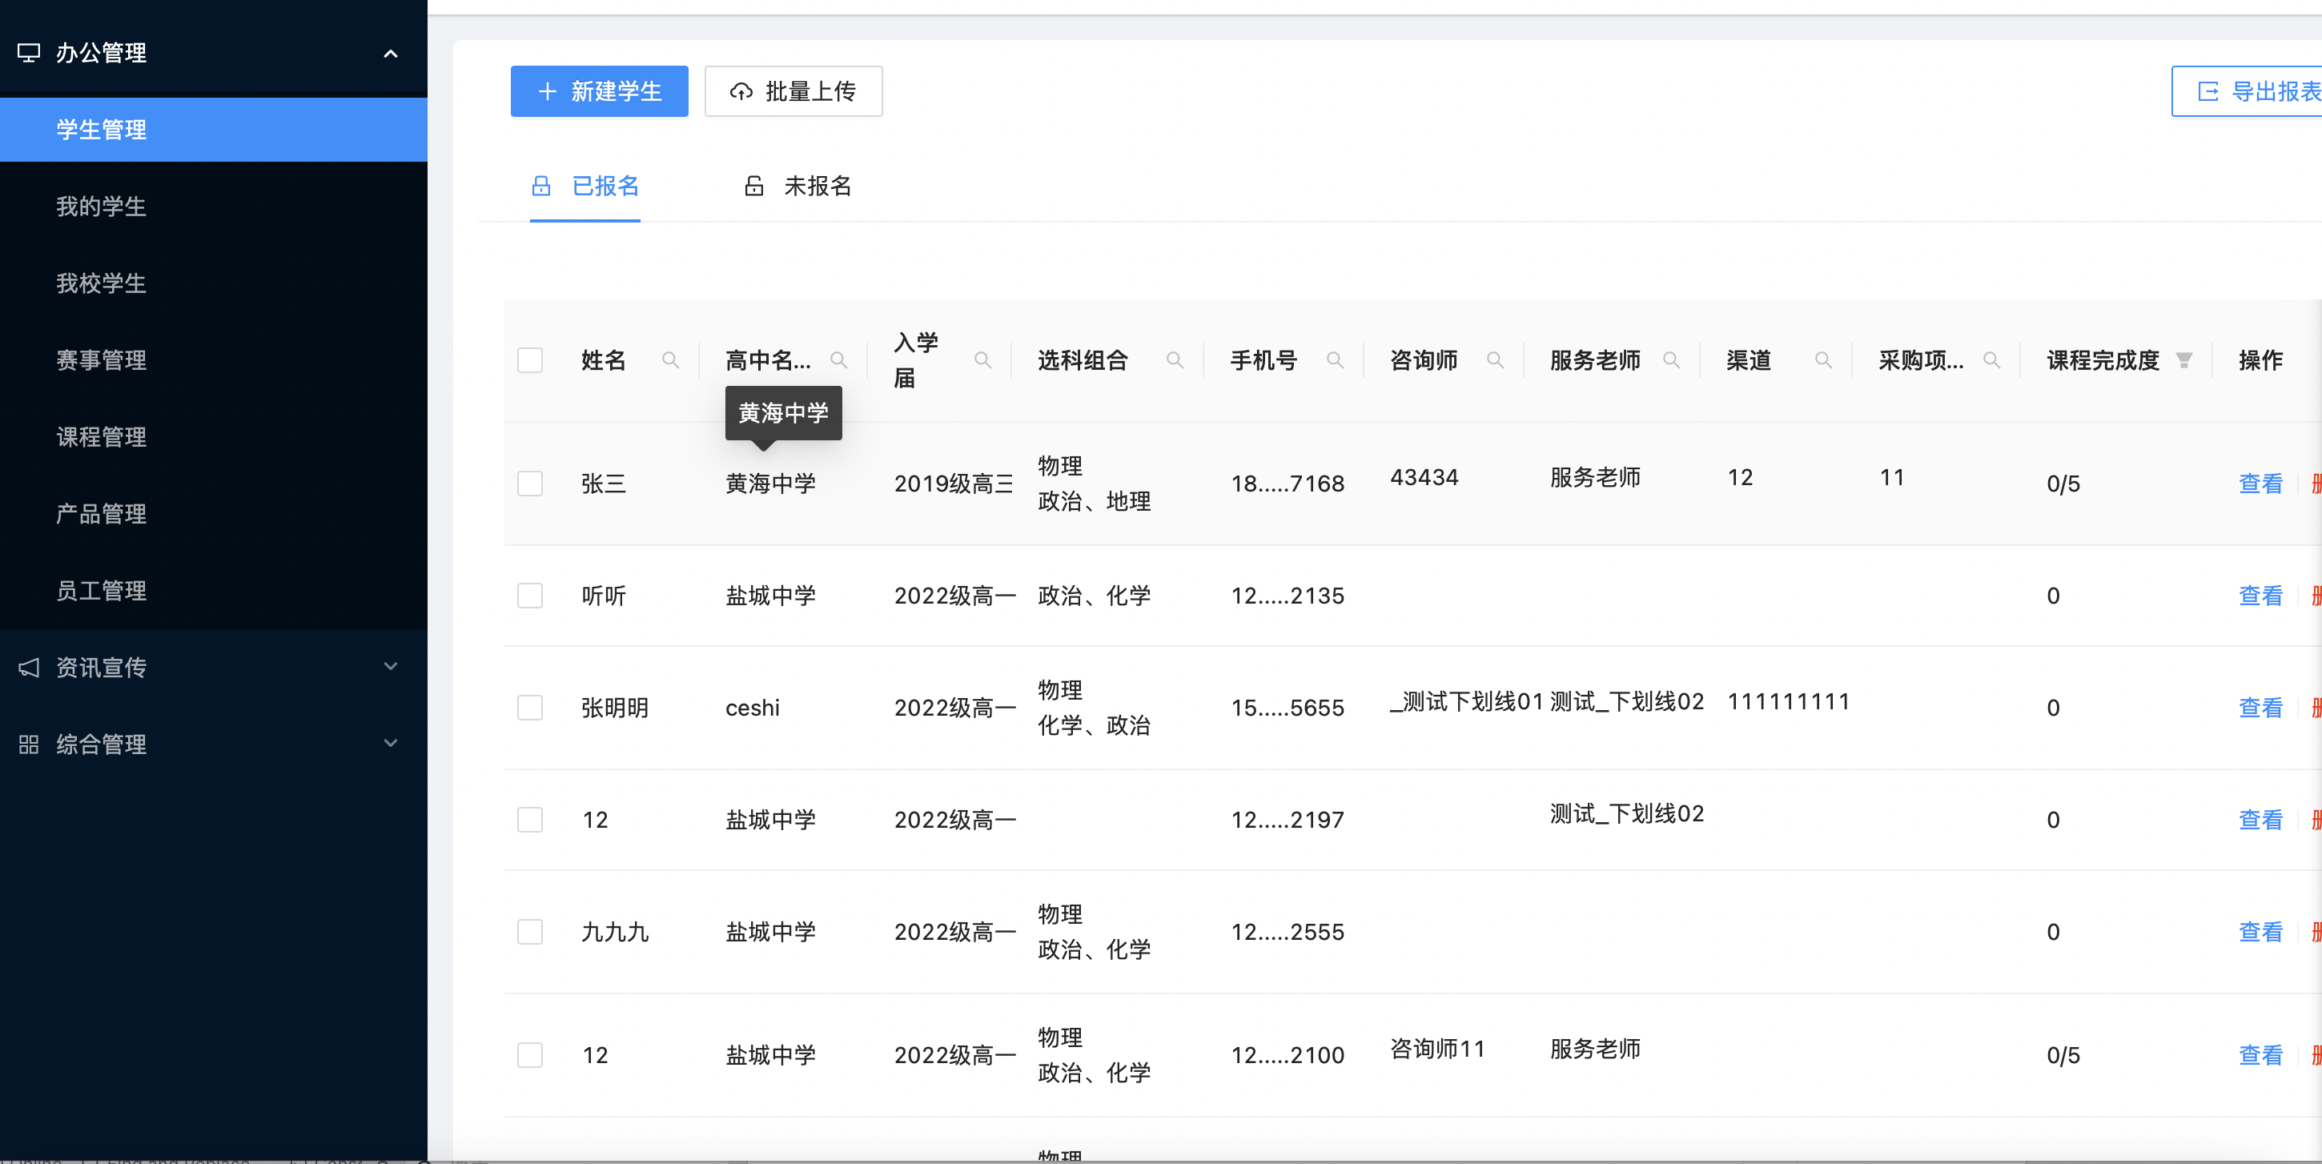The image size is (2322, 1164).
Task: Tick the checkbox for 九九九
Action: 530,932
